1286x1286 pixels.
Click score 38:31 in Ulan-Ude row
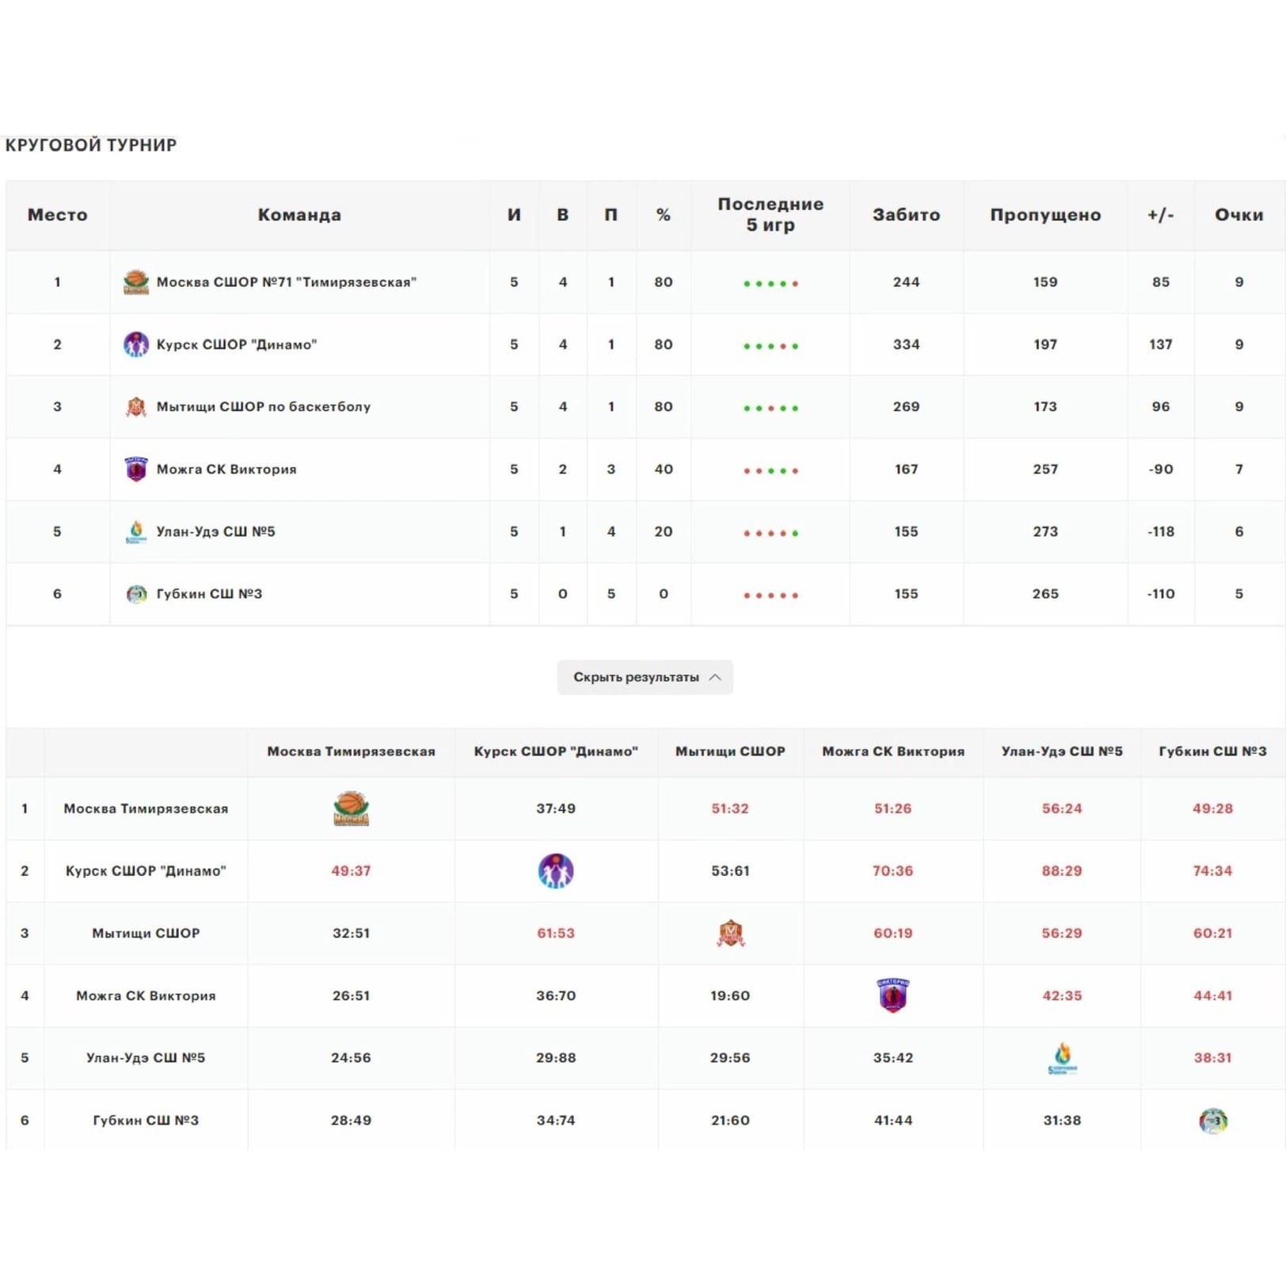1212,1058
